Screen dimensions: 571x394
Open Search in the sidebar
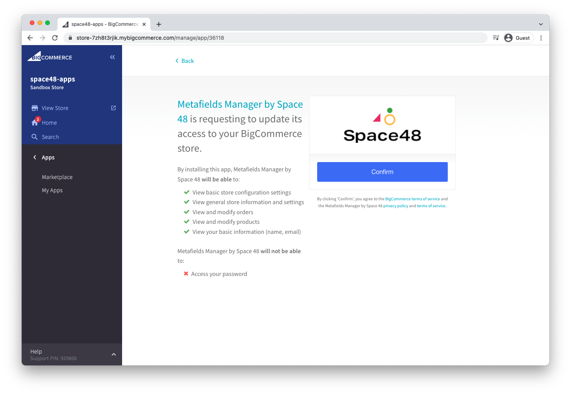(51, 137)
